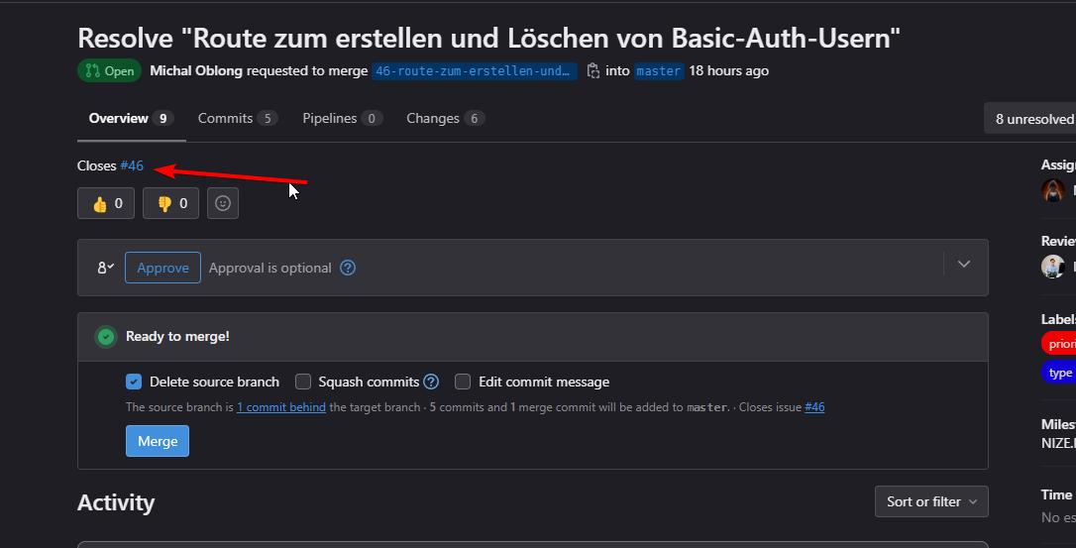The image size is (1076, 548).
Task: Open the add reaction emoji picker
Action: point(223,203)
